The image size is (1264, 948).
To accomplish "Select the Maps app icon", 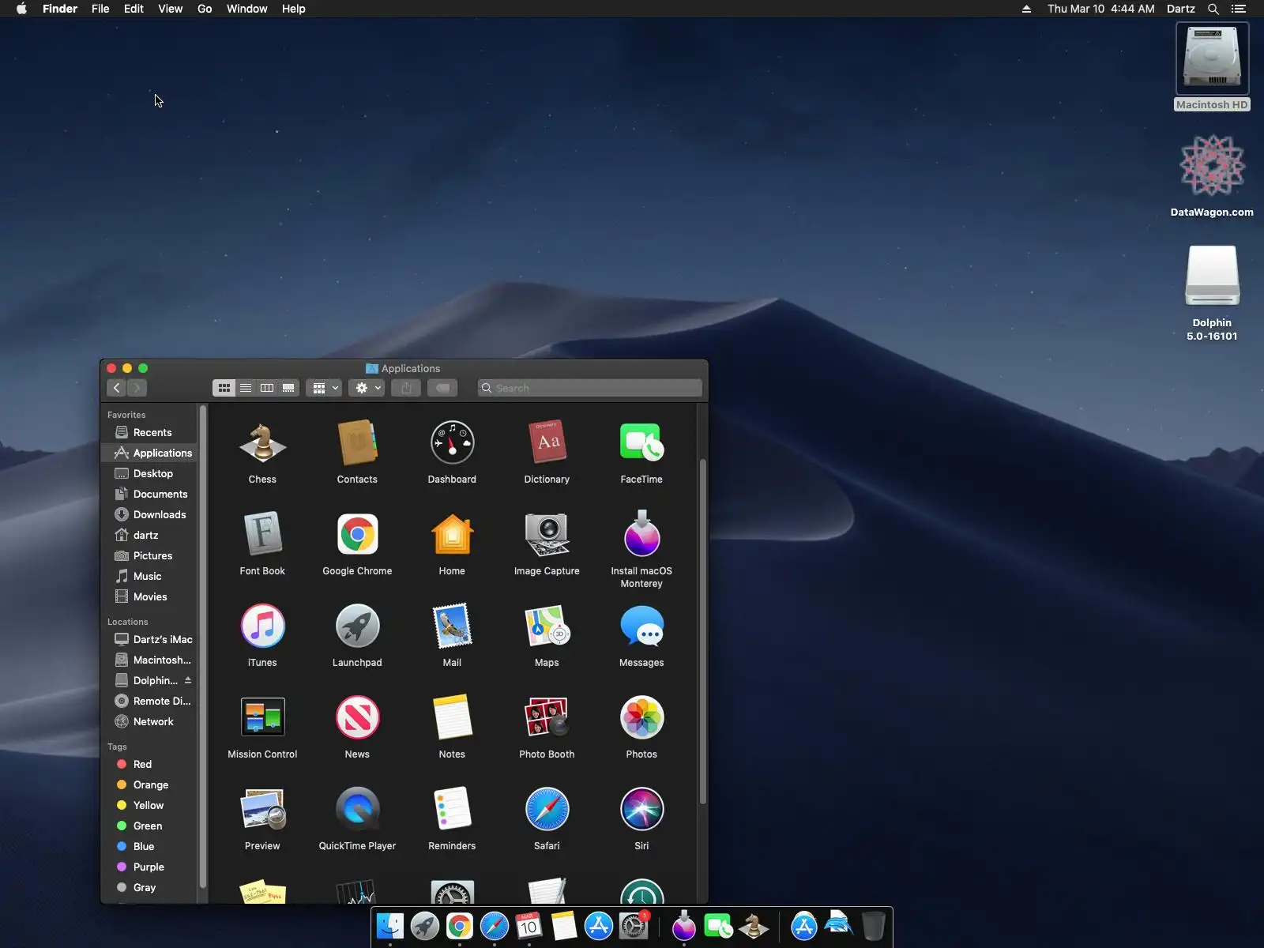I will 547,626.
